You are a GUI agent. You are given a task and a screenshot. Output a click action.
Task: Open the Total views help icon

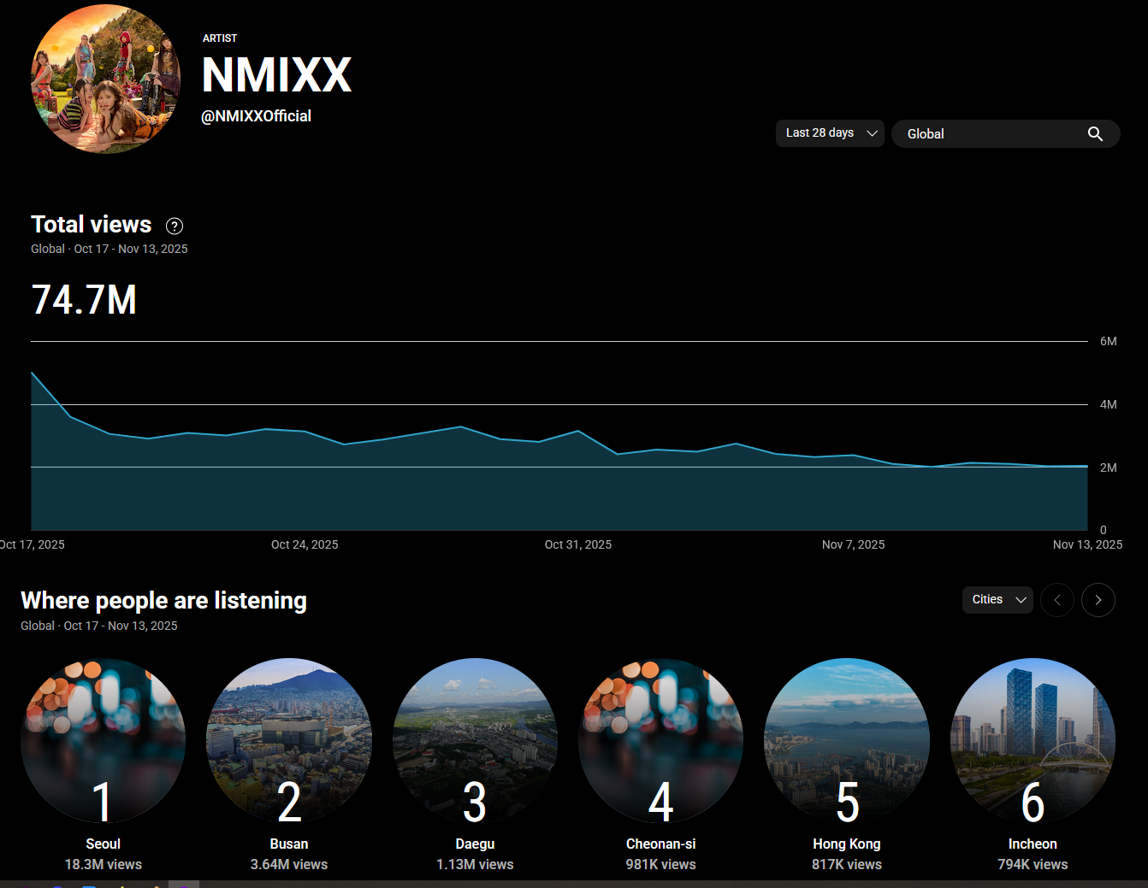pyautogui.click(x=175, y=226)
